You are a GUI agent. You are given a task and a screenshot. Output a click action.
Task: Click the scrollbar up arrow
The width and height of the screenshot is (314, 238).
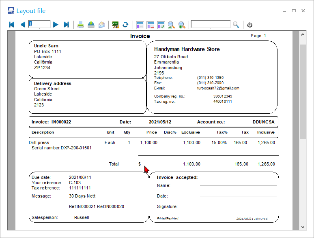coord(303,35)
